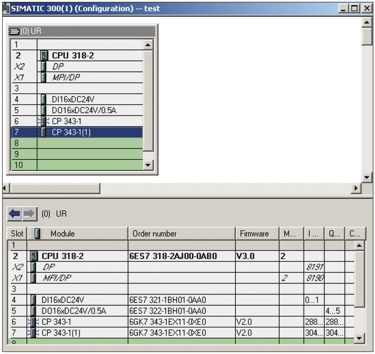Viewport: 375px width, 354px height.
Task: Select the DP label in rack row X2
Action: tap(58, 66)
